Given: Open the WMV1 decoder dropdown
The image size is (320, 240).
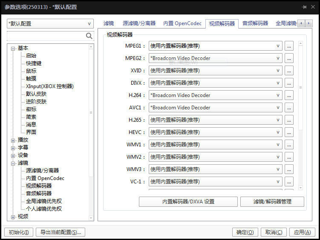Looking at the screenshot, I should tap(215, 144).
